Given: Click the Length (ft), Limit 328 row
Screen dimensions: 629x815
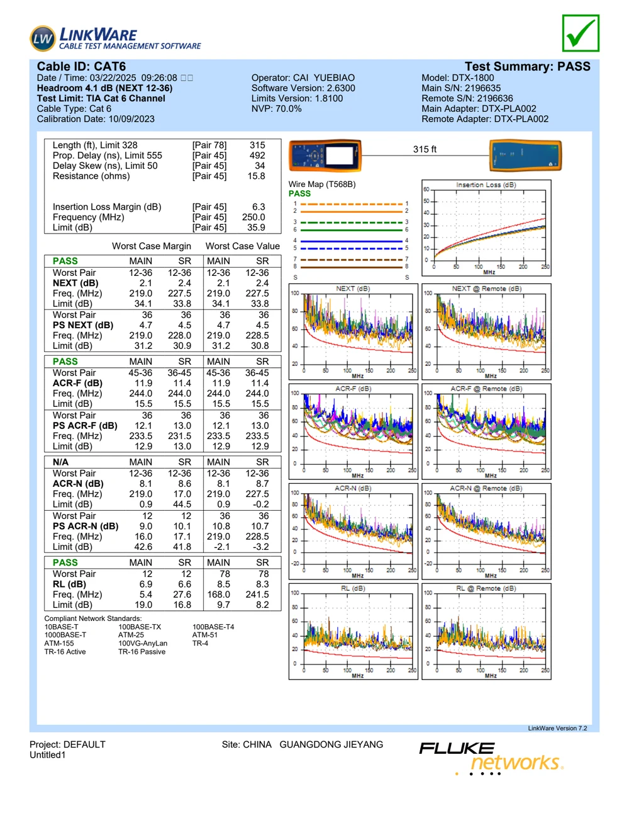Looking at the screenshot, I should pos(159,145).
